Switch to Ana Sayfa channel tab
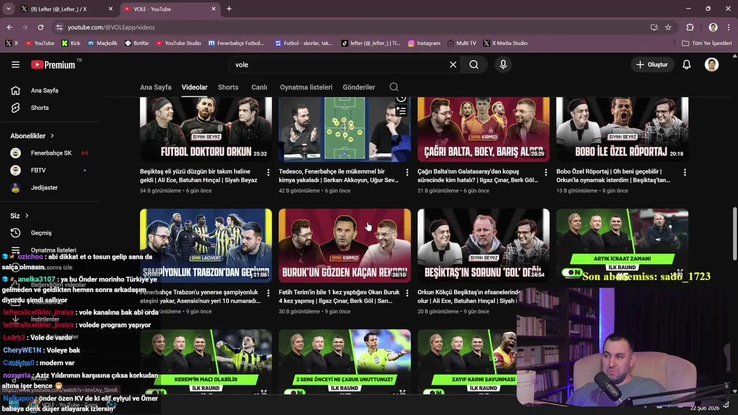This screenshot has width=738, height=415. tap(156, 87)
